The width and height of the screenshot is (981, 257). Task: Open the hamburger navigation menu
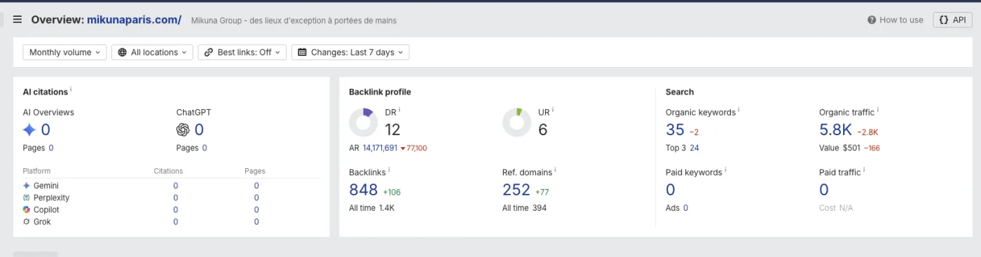click(18, 20)
